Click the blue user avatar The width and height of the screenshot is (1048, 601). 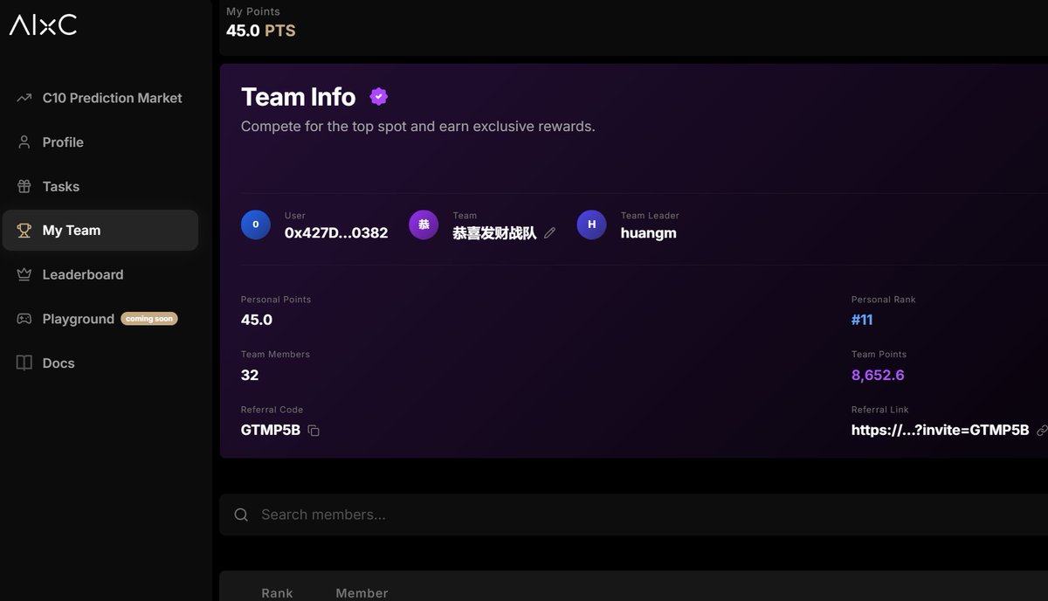tap(256, 225)
